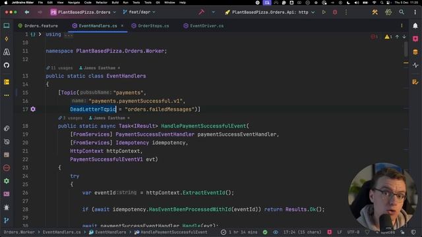Click the 3 usages code lens

[71, 118]
